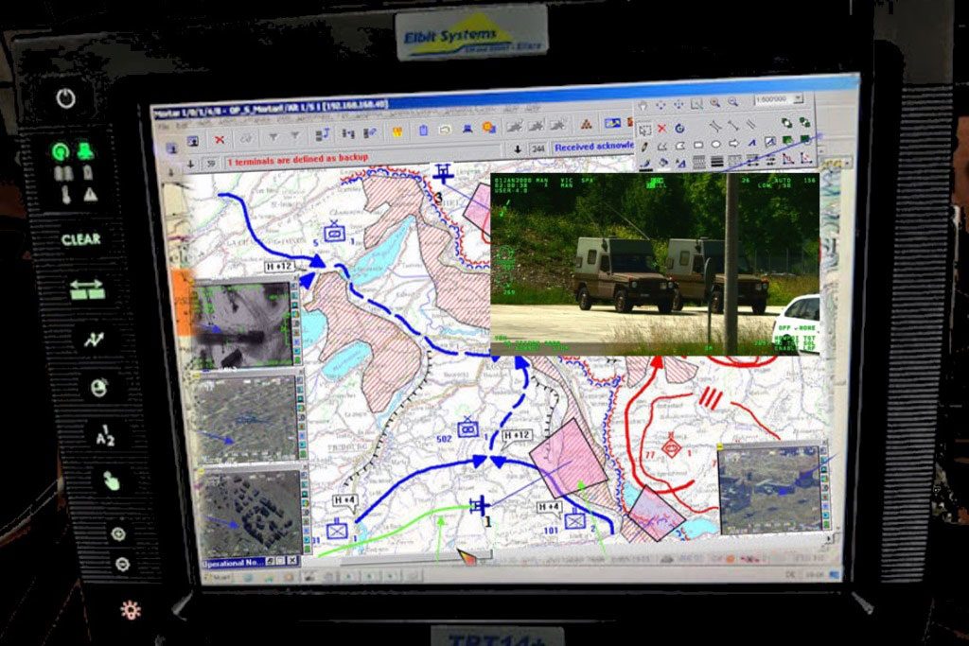Click the red X in drawing palette
This screenshot has height=646, width=969.
[x=661, y=128]
